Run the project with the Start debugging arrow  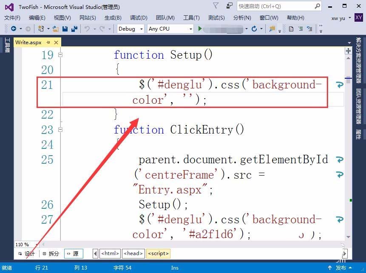[200, 29]
